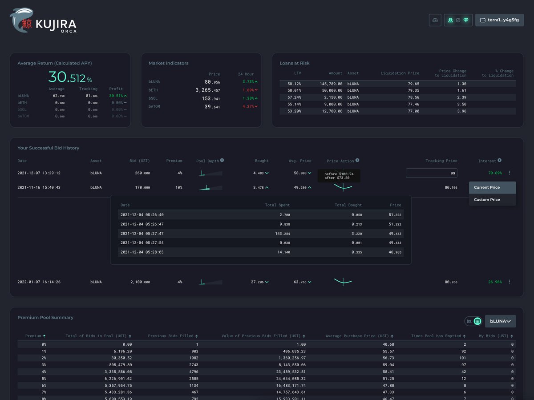The image size is (534, 400).
Task: Click the Interest column info icon
Action: pos(500,160)
